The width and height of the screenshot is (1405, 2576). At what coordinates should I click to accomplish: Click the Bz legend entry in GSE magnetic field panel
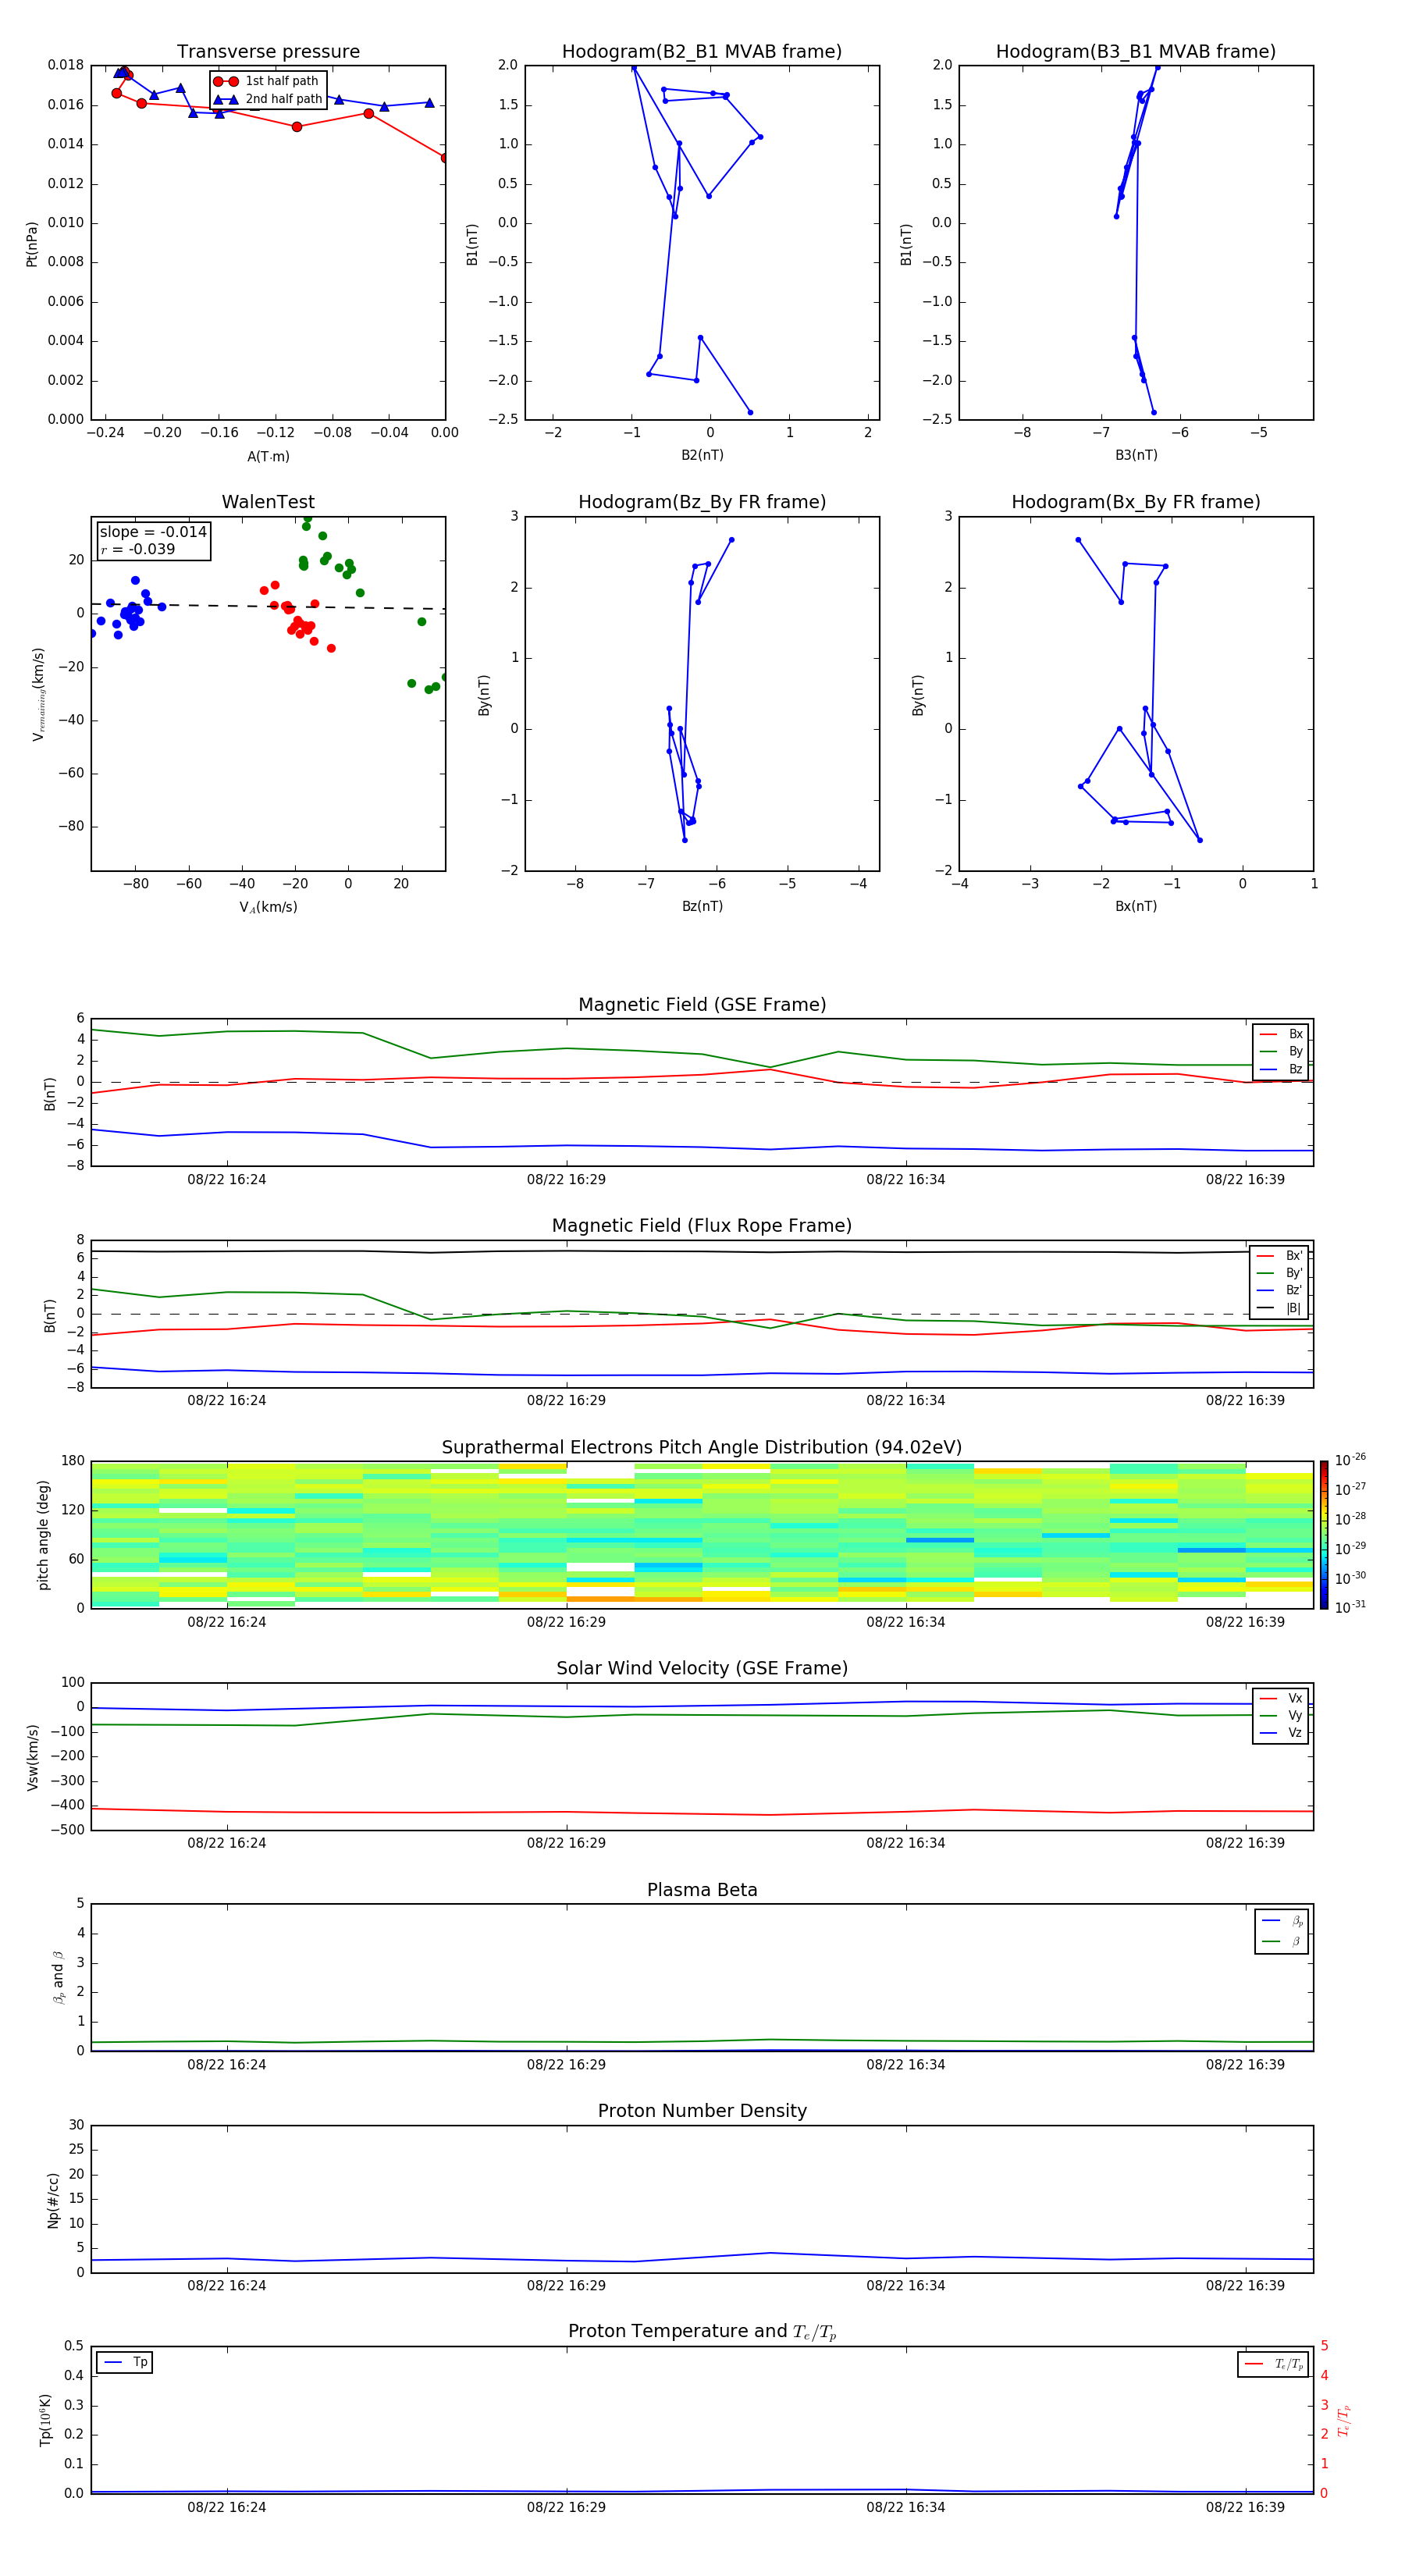[x=1281, y=1070]
